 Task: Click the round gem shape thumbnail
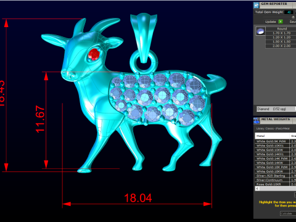point(260,31)
